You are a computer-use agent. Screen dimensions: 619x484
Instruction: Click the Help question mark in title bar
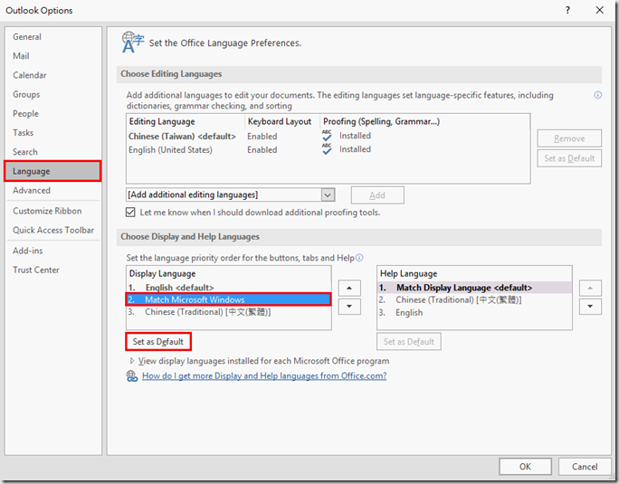(567, 11)
